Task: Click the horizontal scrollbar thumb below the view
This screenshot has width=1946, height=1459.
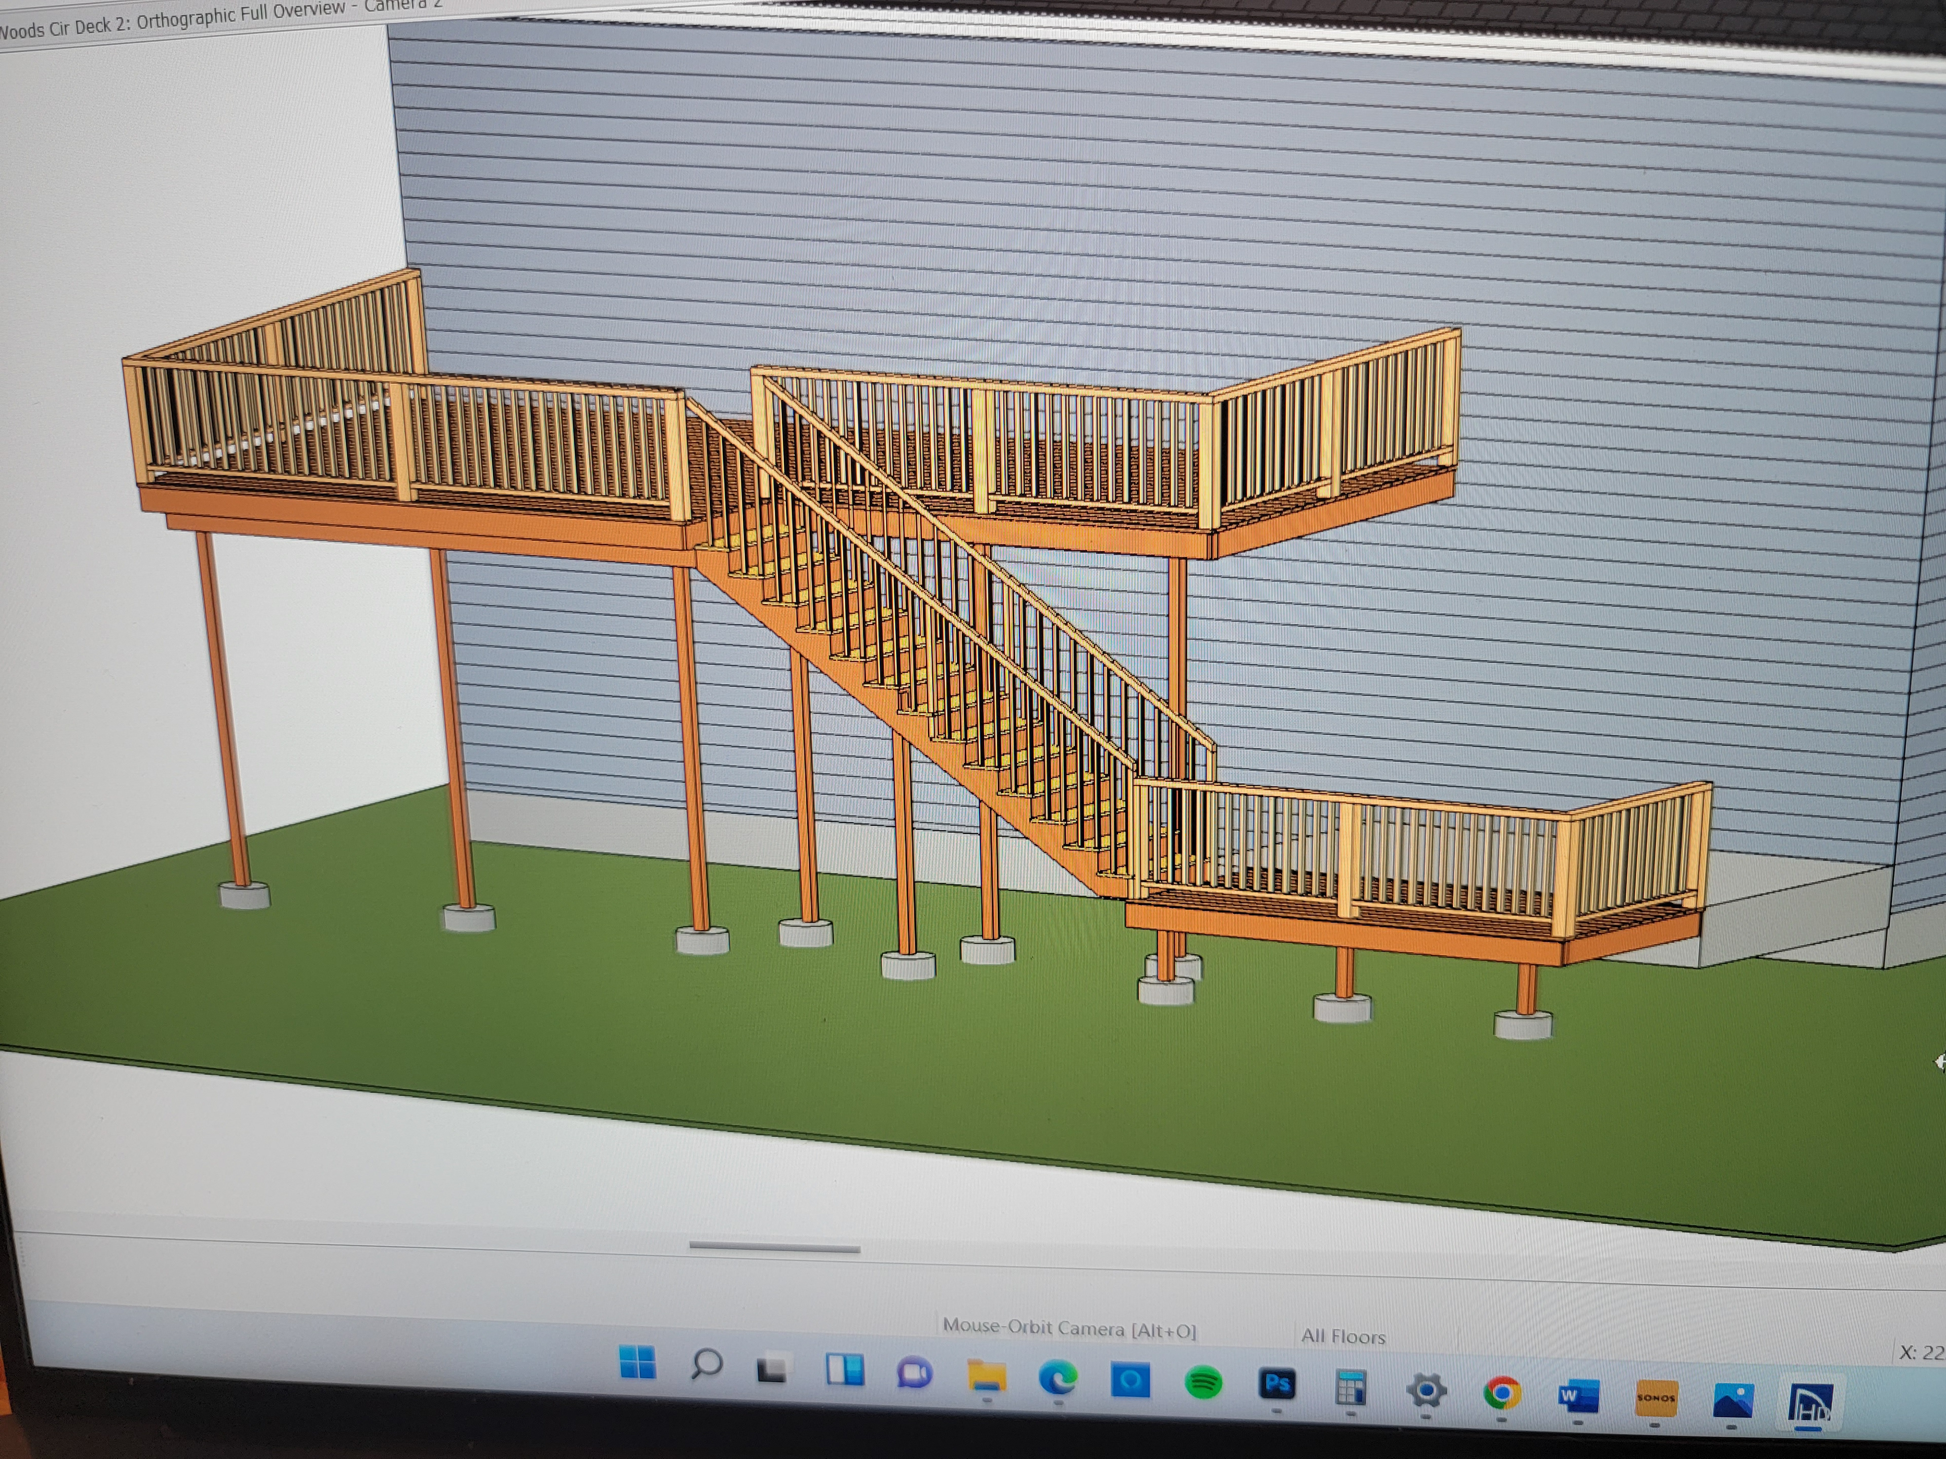Action: pyautogui.click(x=774, y=1247)
